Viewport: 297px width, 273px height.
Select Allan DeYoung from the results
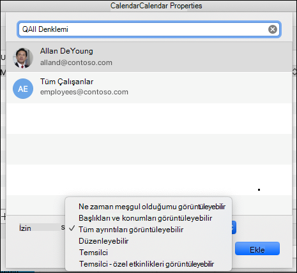tap(149, 57)
